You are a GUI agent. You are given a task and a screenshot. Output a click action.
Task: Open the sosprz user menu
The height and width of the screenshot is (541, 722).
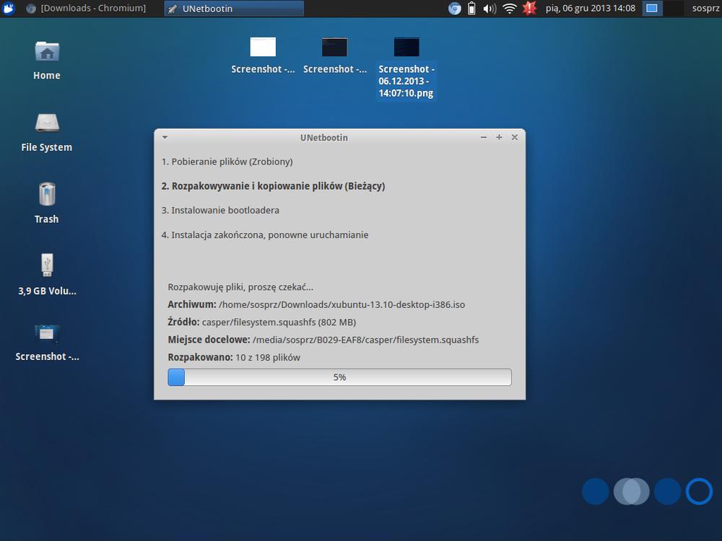coord(705,8)
